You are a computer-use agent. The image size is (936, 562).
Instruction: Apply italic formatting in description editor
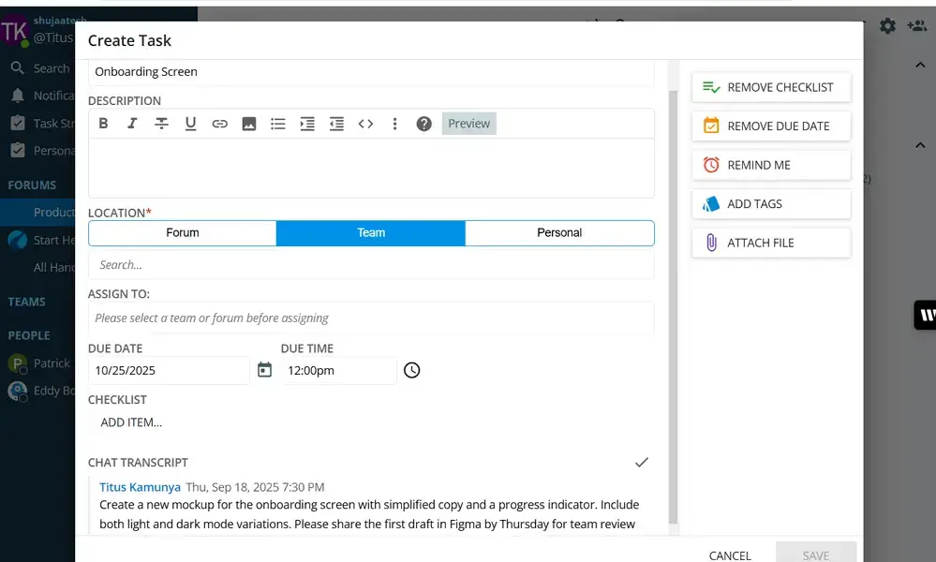pos(132,124)
